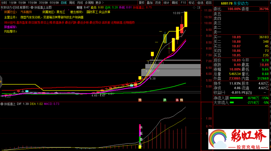Image resolution: width=271 pixels, height=151 pixels.
Task: Click the 扶摇直 signal bar in the MACD panel
Action: click(x=140, y=136)
